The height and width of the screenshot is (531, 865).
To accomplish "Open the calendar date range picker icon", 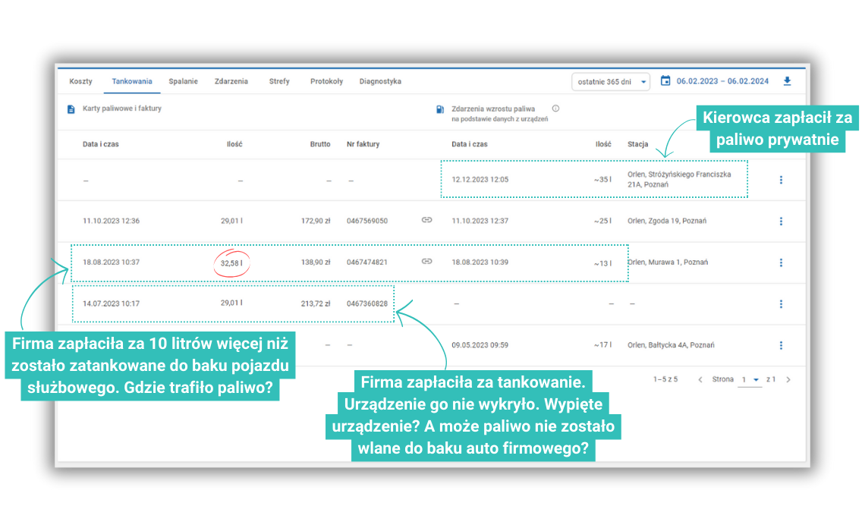I will [x=665, y=81].
